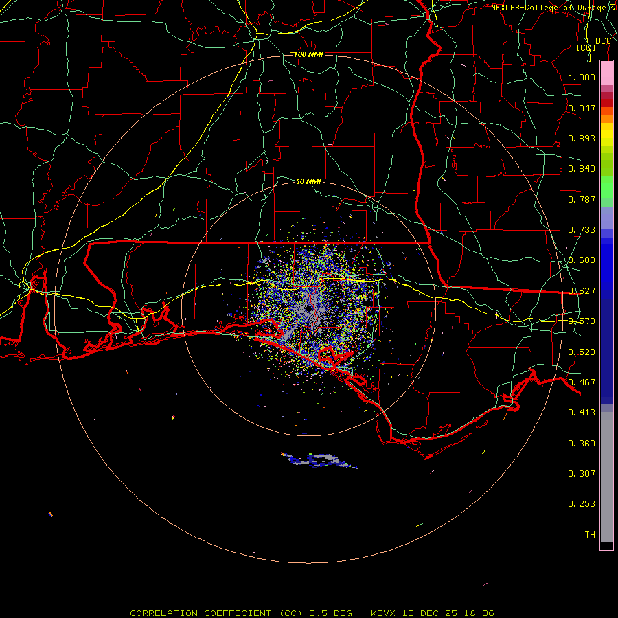Screen dimensions: 618x618
Task: Click the pink swatch at the color bar top
Action: click(x=606, y=73)
